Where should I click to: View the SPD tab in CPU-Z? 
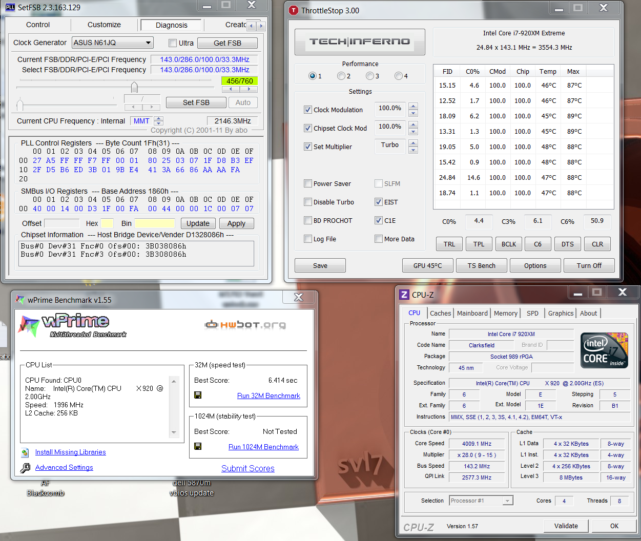(533, 313)
